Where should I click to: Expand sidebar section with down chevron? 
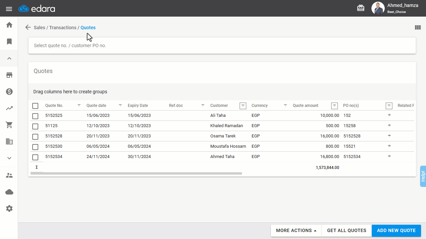[9, 158]
